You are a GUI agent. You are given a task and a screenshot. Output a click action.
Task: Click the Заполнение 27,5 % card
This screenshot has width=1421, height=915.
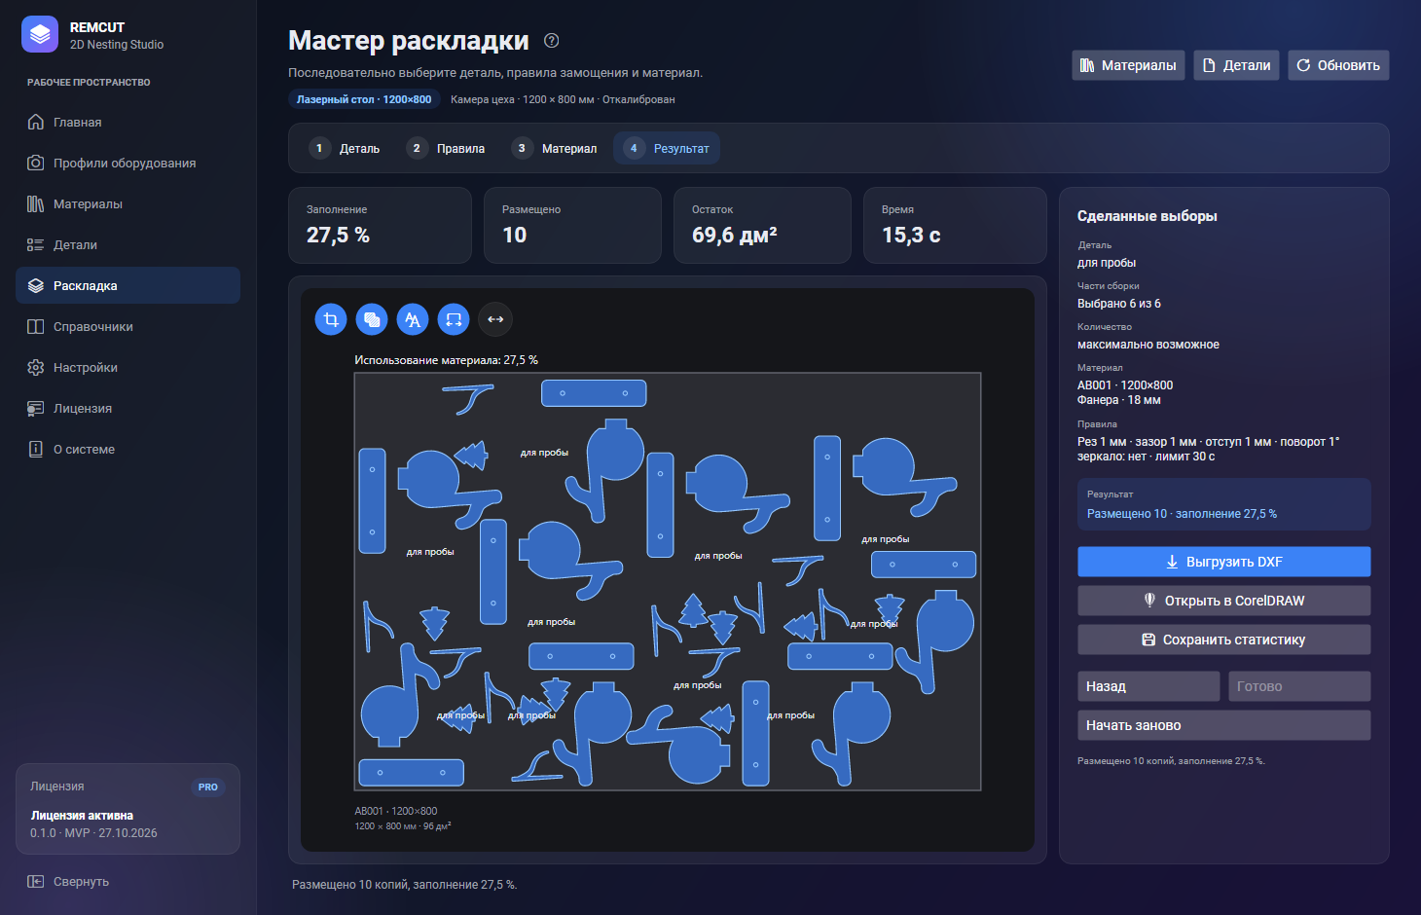point(380,225)
